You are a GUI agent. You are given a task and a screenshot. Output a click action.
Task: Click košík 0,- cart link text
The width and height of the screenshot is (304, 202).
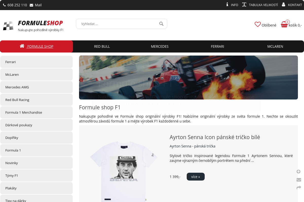click(x=295, y=25)
